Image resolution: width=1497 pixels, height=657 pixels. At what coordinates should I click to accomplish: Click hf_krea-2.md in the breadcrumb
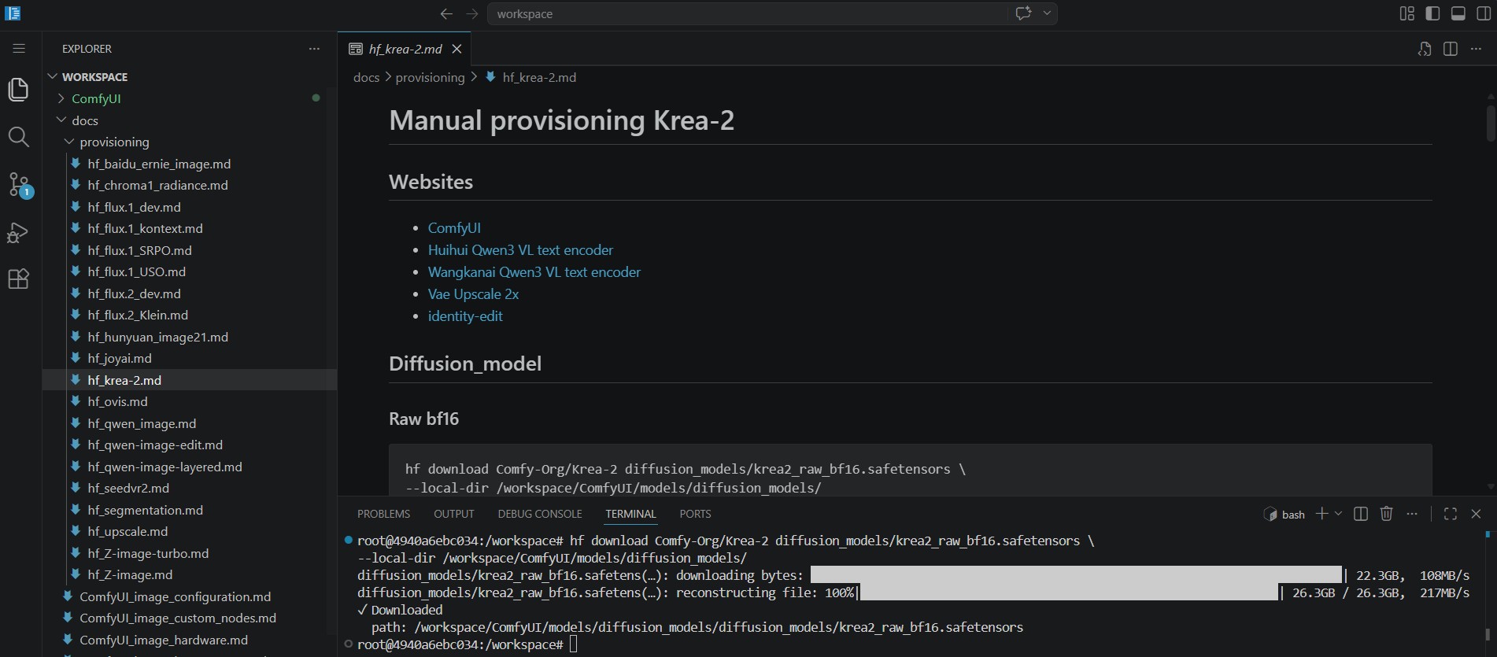tap(539, 77)
